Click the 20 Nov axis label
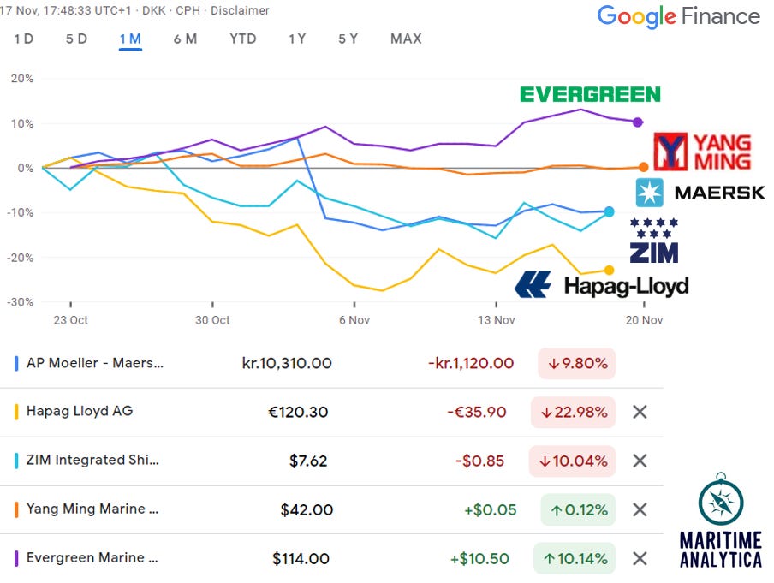The image size is (774, 583). [644, 320]
